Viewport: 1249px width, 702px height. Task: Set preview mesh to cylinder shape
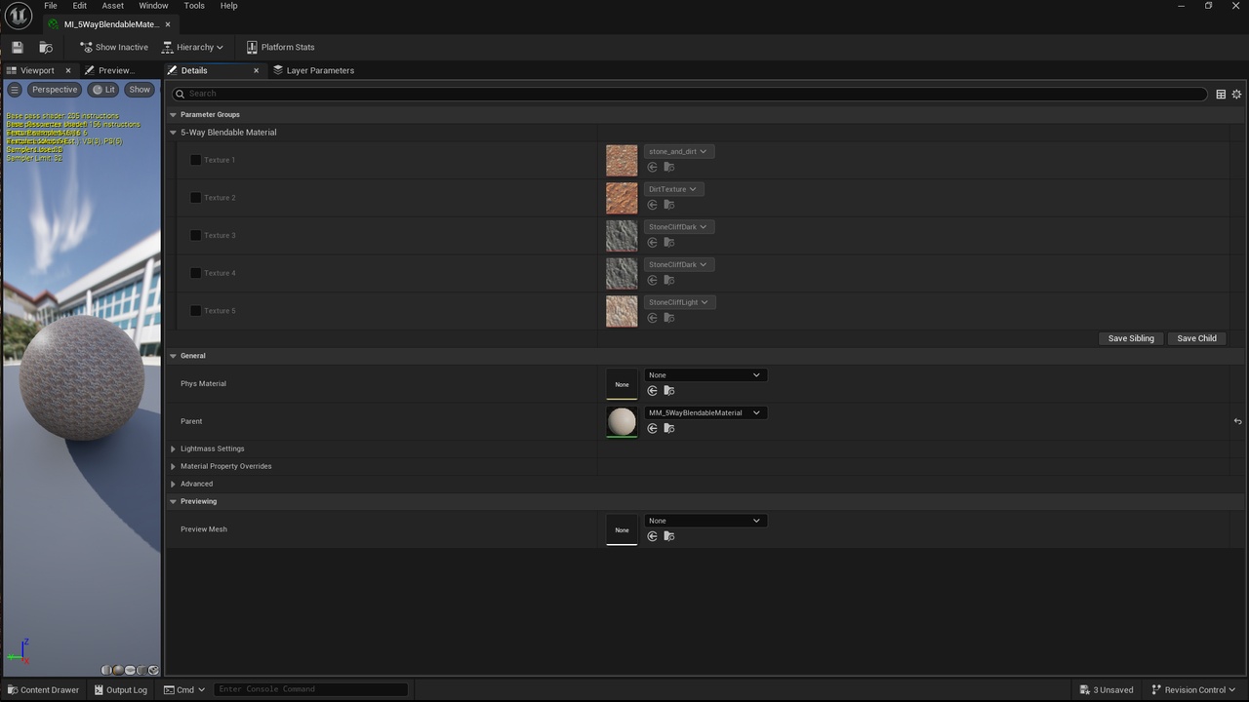tap(106, 670)
